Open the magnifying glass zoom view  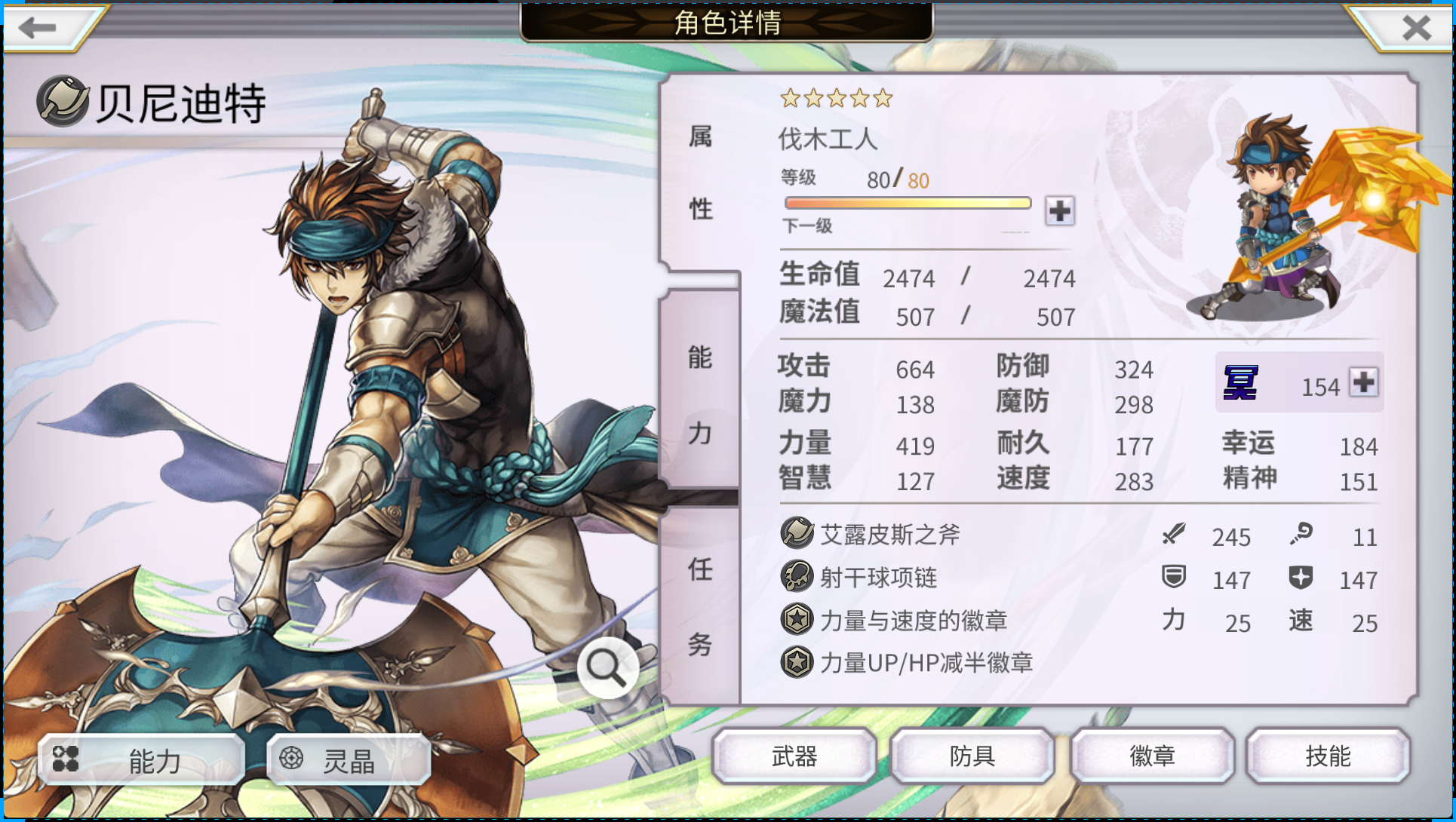coord(606,667)
